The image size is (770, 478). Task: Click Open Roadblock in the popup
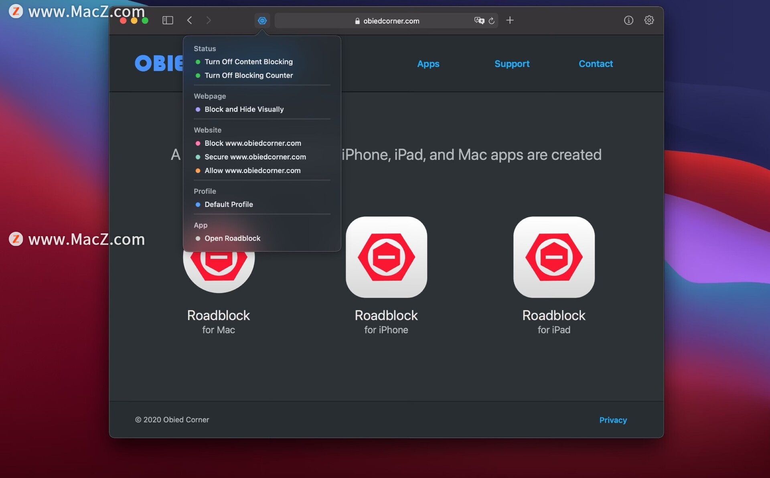pyautogui.click(x=232, y=238)
